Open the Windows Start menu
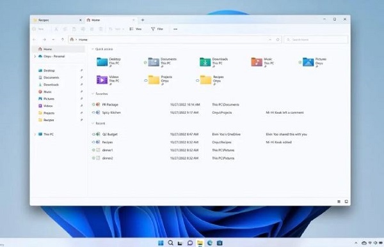This screenshot has width=384, height=247. tap(161, 243)
